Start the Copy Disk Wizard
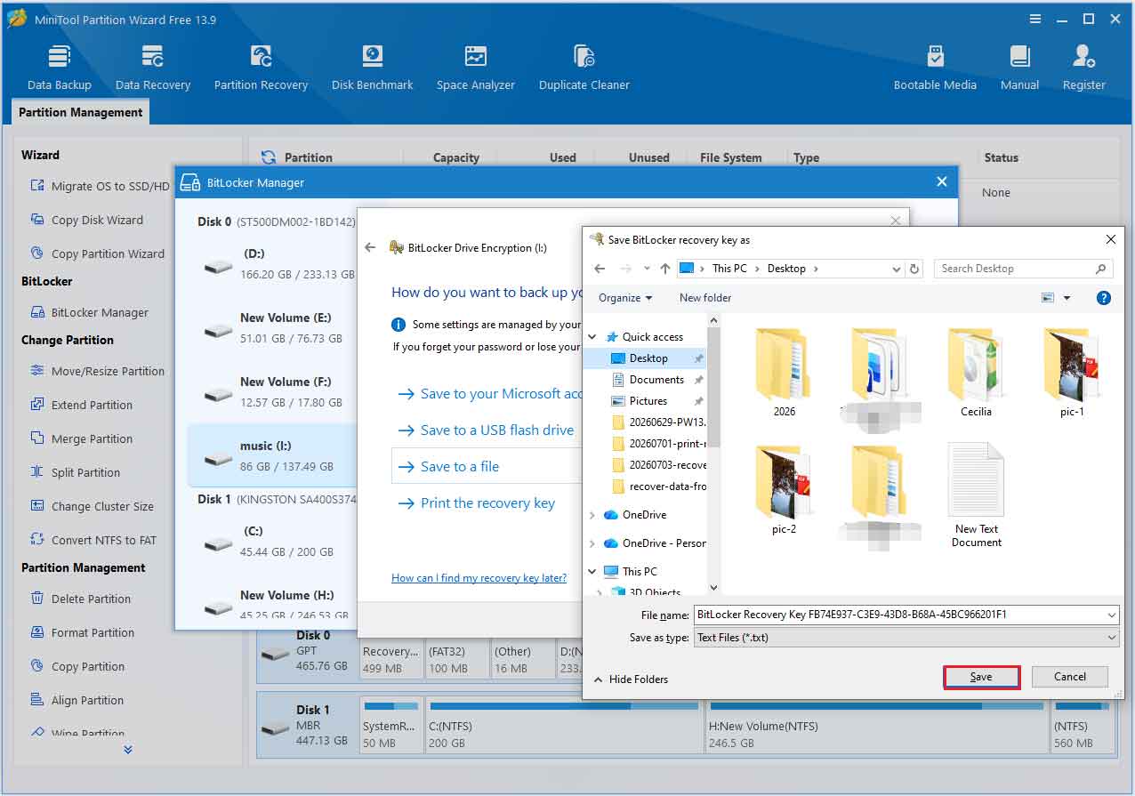 87,220
